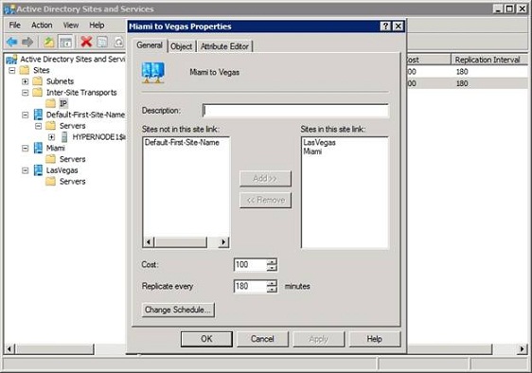Click the HYPERNODE1 server icon
Image resolution: width=532 pixels, height=373 pixels.
tap(64, 136)
